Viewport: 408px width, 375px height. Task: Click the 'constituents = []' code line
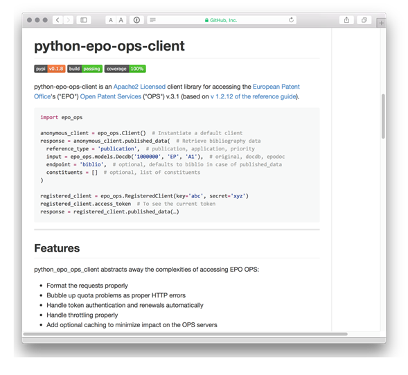123,172
